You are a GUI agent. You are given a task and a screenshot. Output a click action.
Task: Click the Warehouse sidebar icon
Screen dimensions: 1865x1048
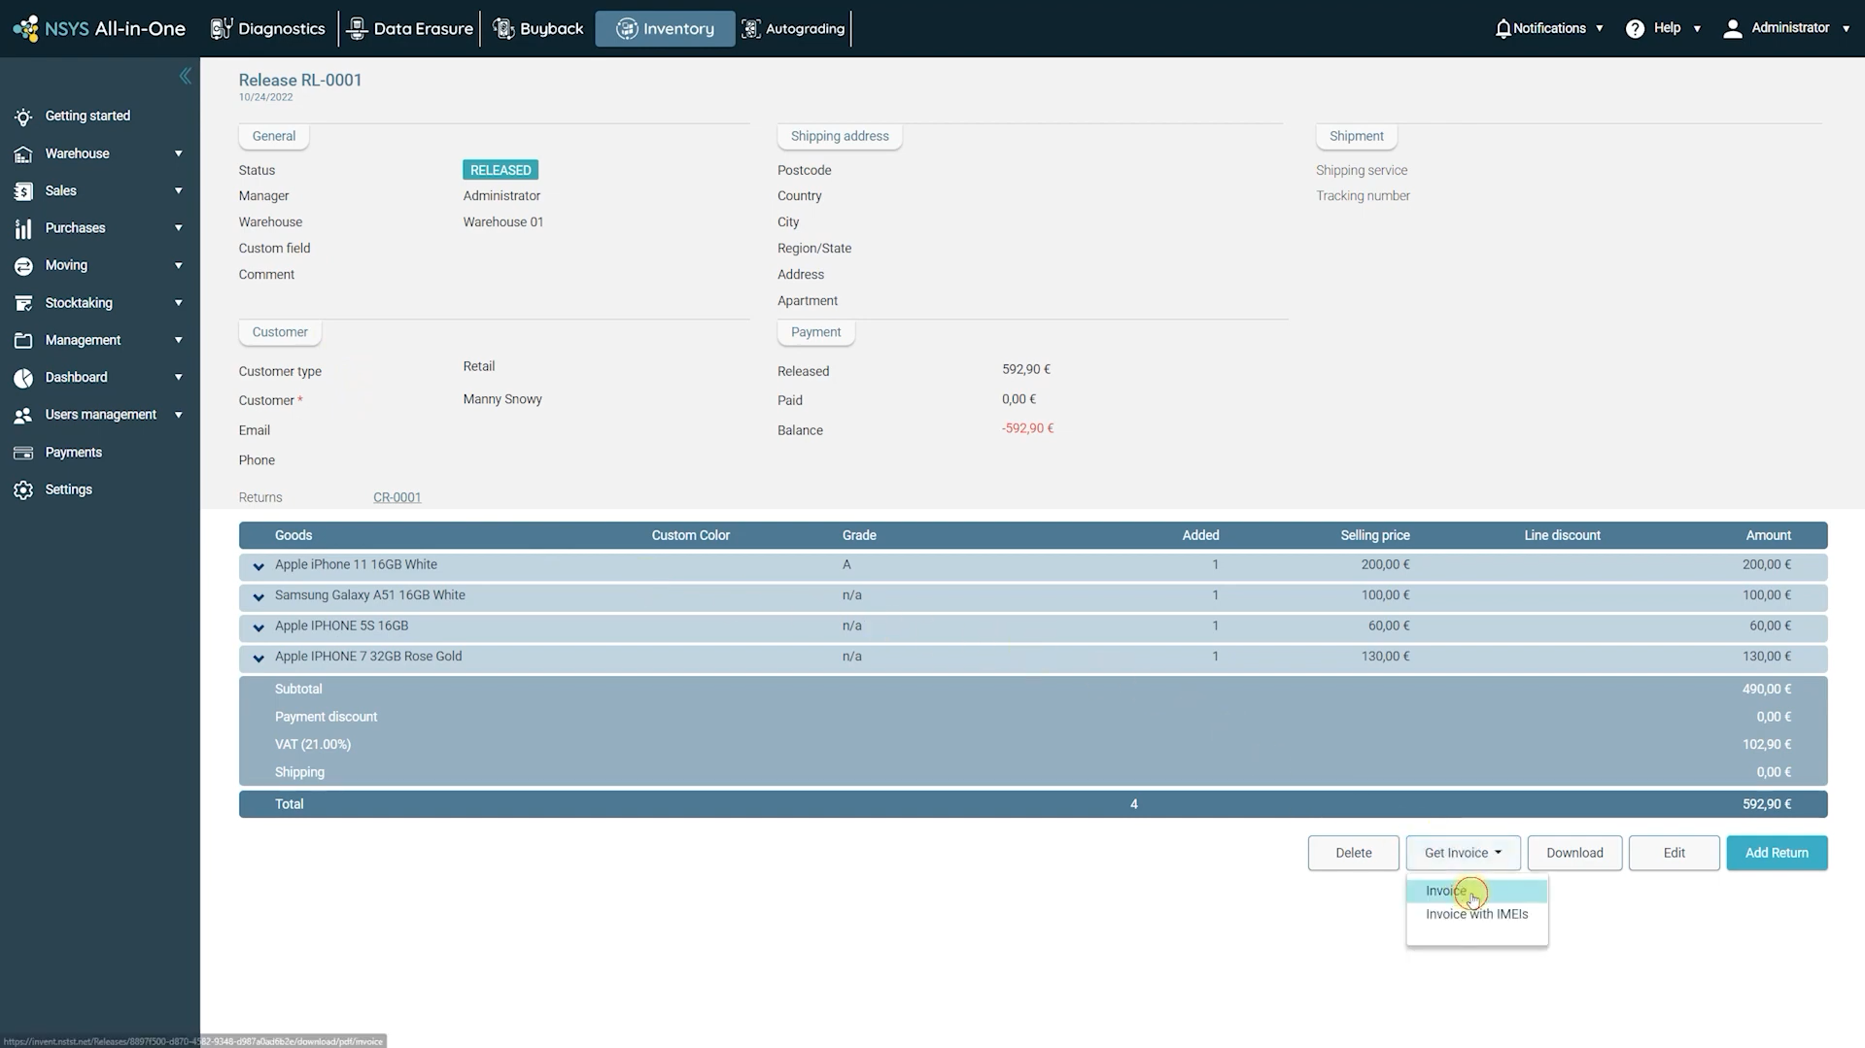click(x=23, y=153)
